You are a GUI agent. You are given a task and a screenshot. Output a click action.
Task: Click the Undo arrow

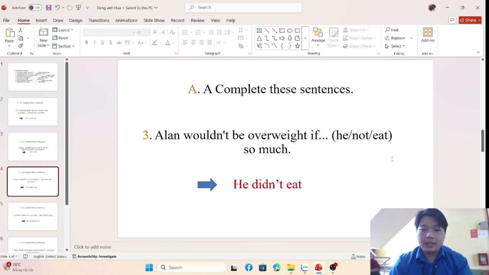click(x=57, y=8)
